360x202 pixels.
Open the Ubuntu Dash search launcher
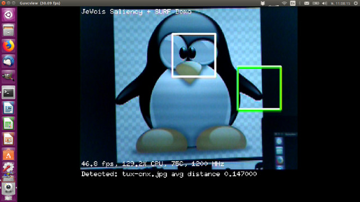(8, 15)
